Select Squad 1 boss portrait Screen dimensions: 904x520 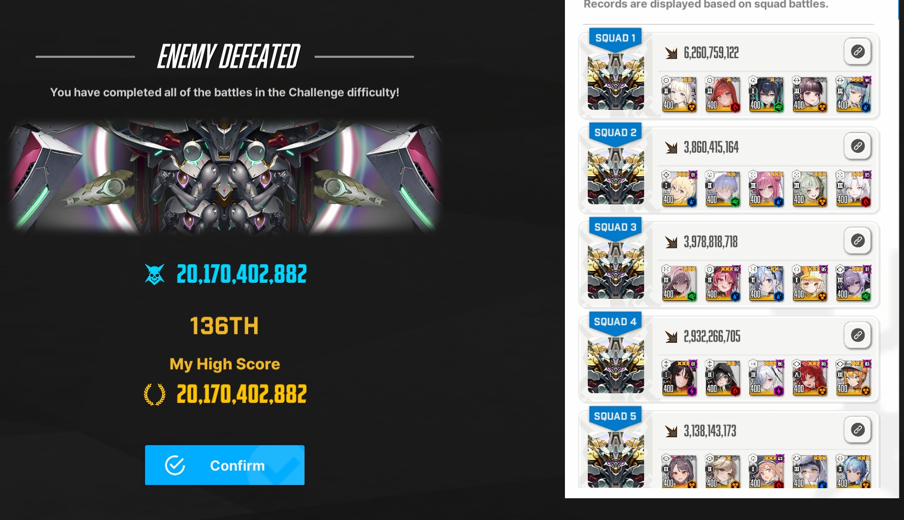615,81
